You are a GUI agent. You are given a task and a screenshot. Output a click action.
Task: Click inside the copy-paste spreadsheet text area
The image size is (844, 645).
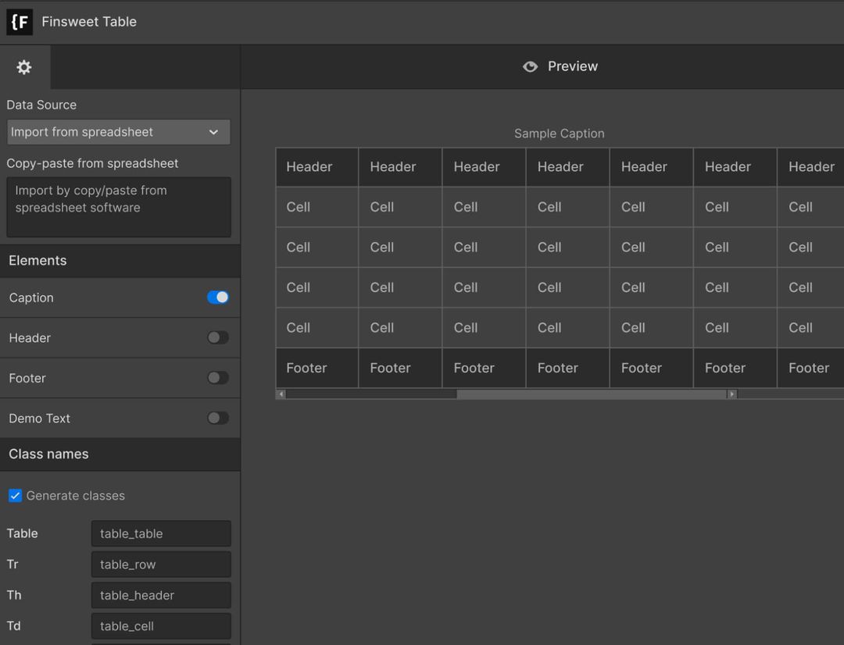pyautogui.click(x=118, y=207)
